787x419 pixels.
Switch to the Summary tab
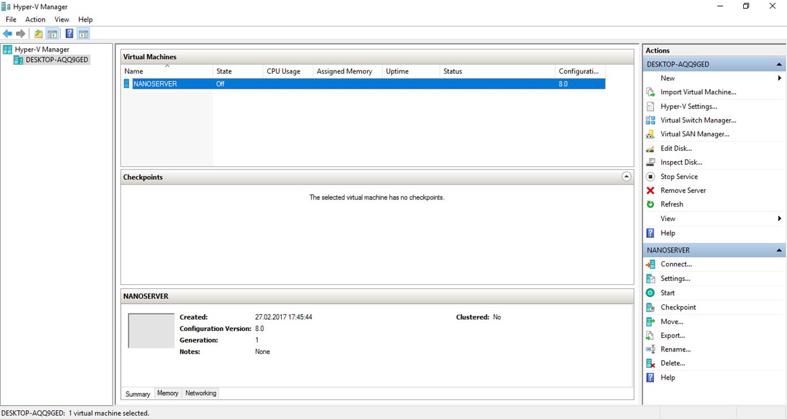coord(138,394)
